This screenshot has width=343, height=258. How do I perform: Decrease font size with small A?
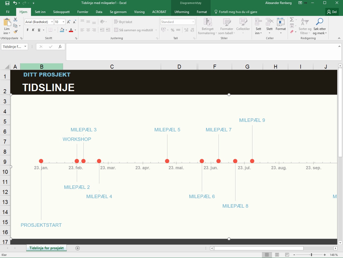(74, 22)
